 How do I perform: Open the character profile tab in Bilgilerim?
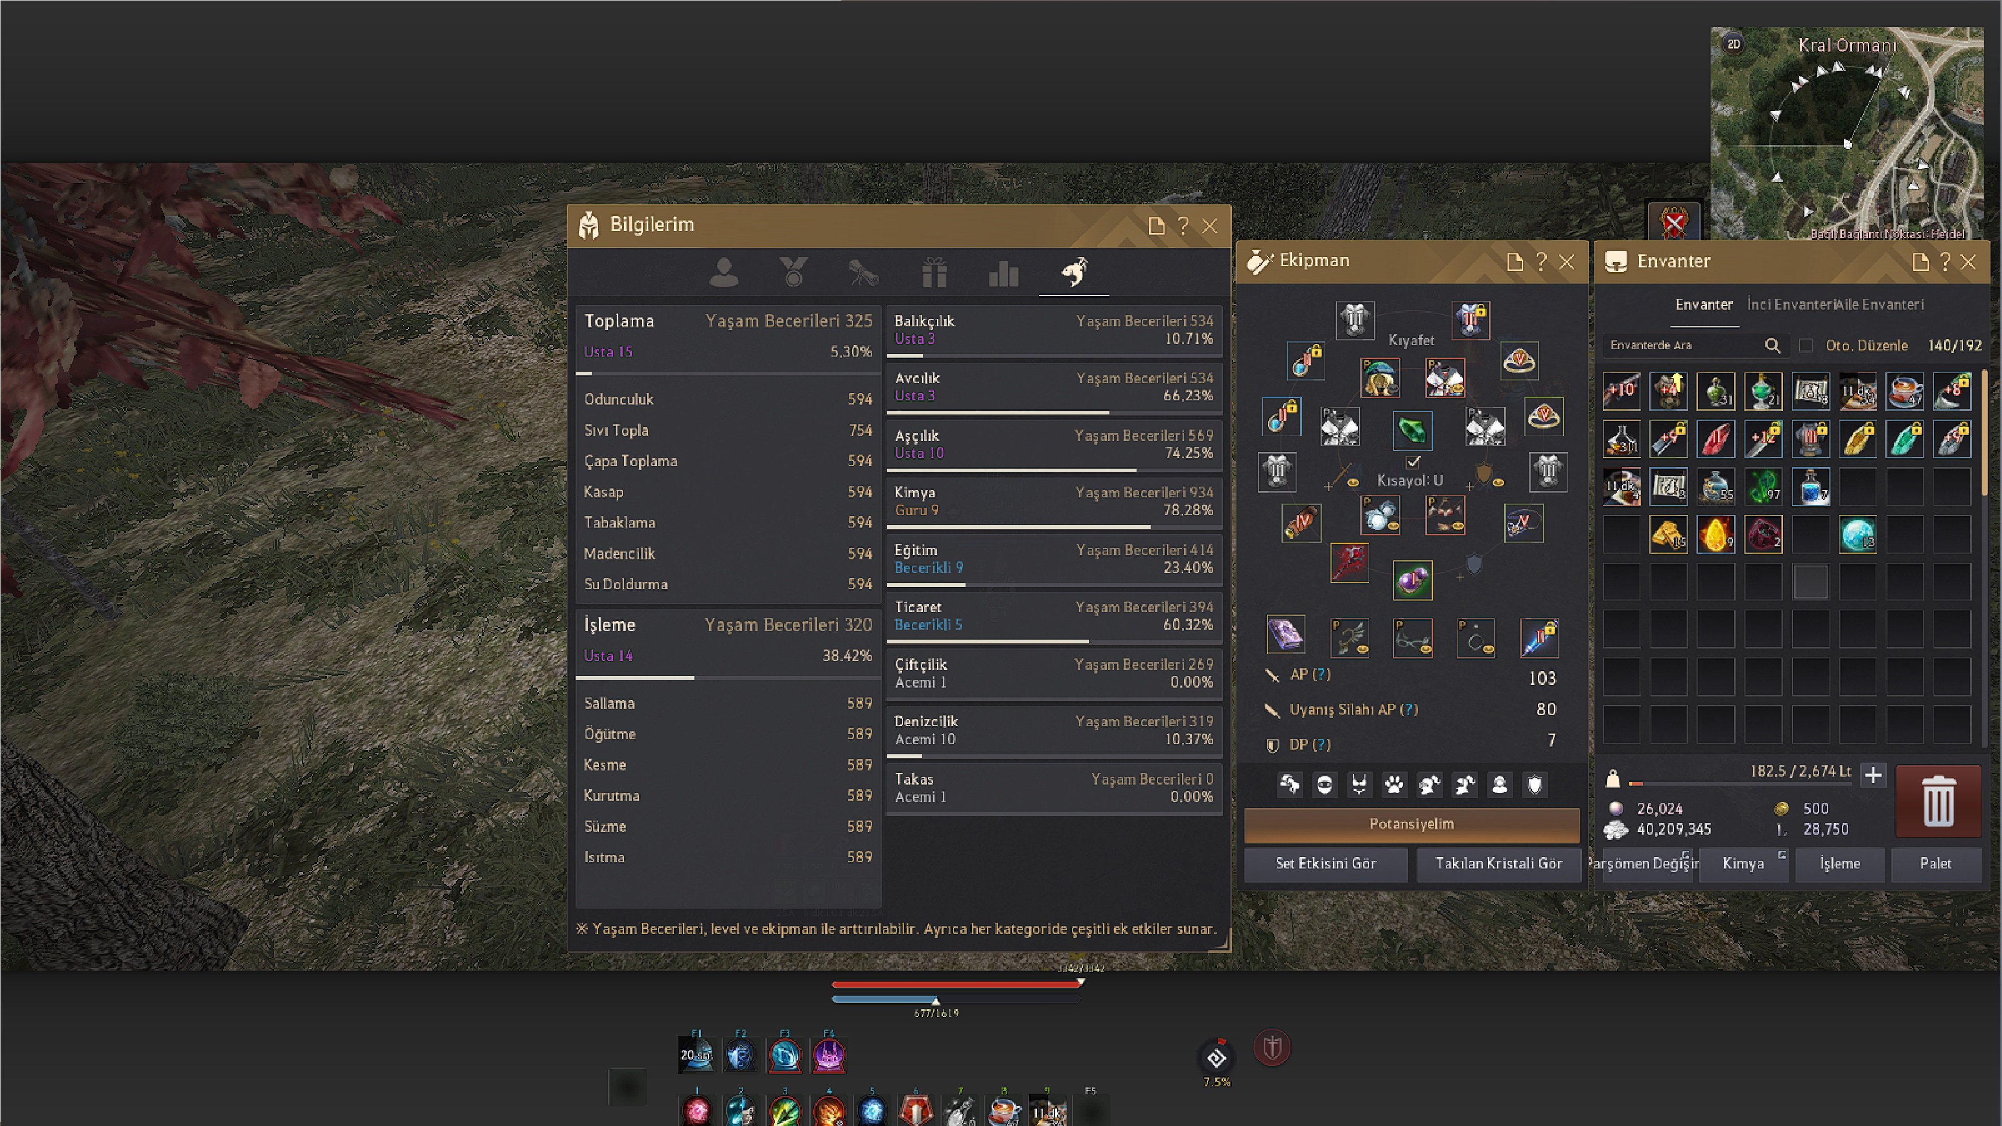[x=724, y=273]
